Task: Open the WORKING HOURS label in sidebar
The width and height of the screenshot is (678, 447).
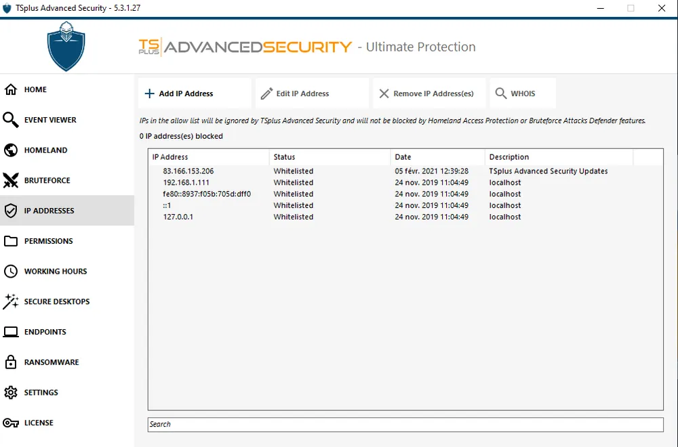Action: tap(56, 271)
